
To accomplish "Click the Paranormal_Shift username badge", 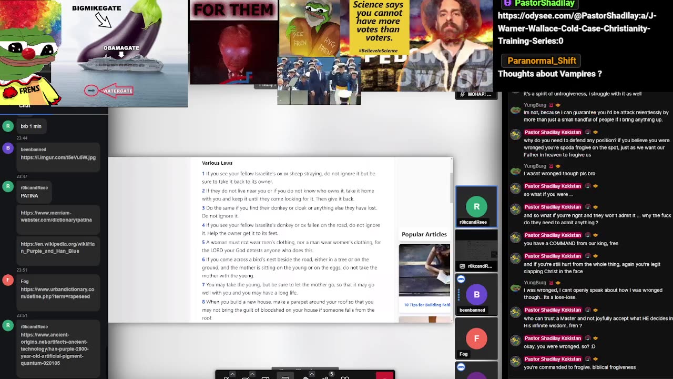I will coord(542,61).
